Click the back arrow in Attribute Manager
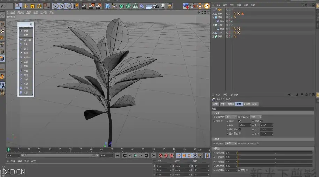Viewport: 319px width, 177px height. click(x=289, y=95)
